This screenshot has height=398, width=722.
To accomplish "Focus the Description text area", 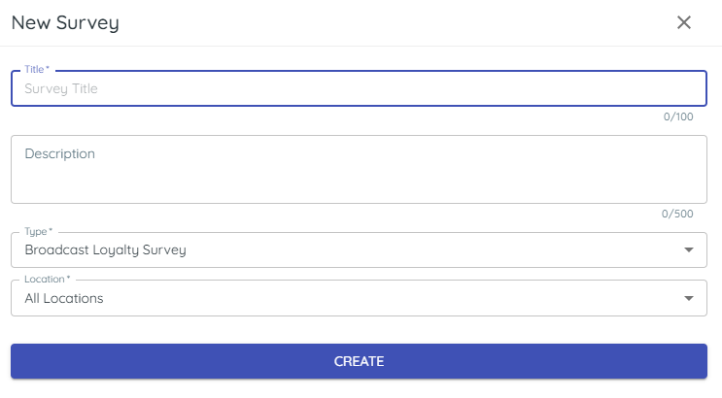I will click(358, 169).
